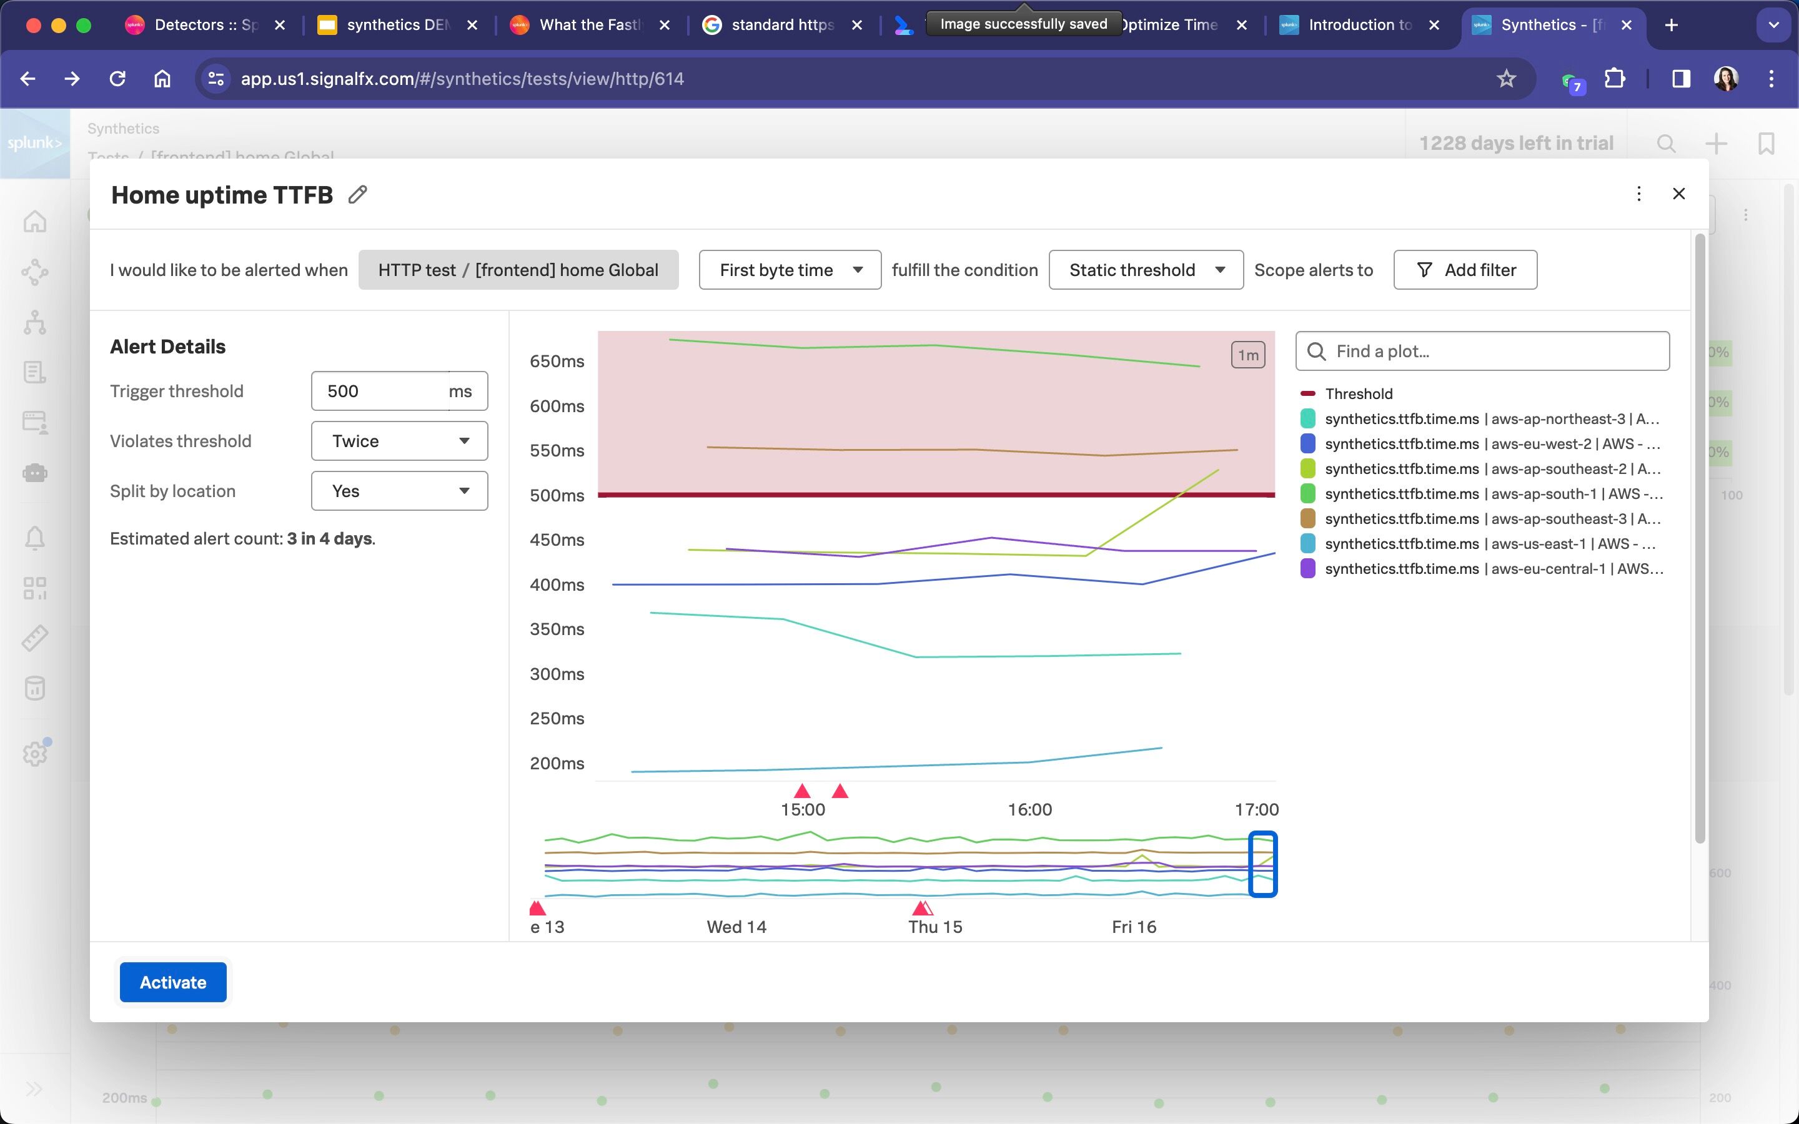
Task: Click the bell Alerts icon in sidebar
Action: pos(35,538)
